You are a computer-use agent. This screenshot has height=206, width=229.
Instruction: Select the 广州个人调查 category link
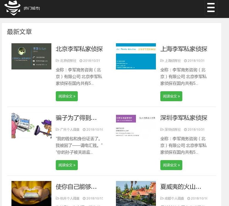[70, 129]
